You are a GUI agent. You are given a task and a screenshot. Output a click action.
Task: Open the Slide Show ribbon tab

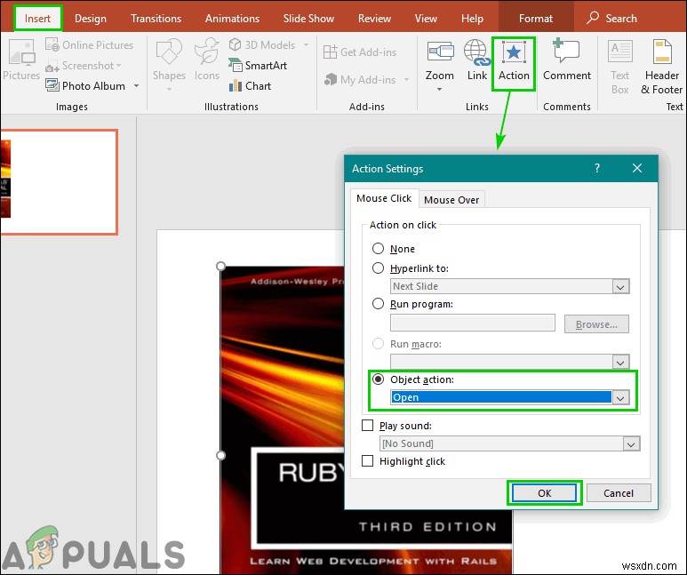click(308, 19)
